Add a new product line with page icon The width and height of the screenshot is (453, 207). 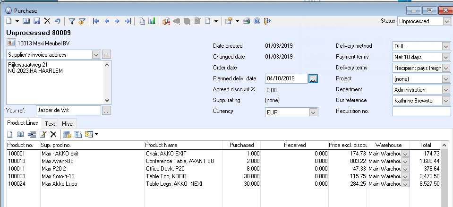point(10,134)
